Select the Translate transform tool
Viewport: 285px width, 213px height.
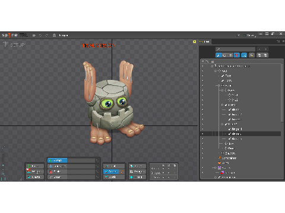point(58,166)
